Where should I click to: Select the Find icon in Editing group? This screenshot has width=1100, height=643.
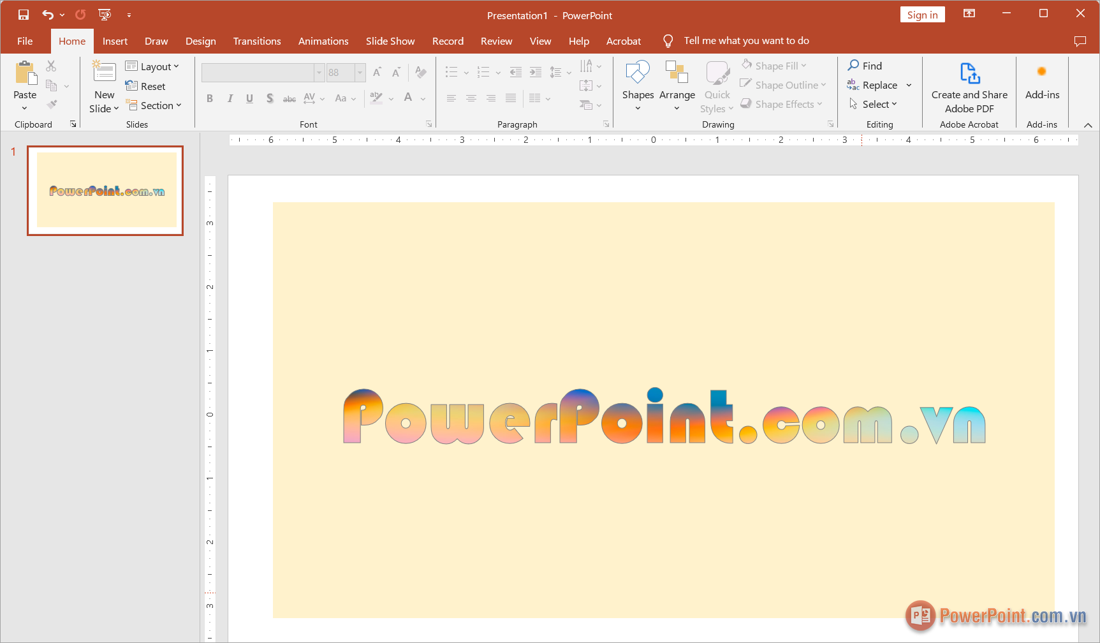[x=853, y=65]
